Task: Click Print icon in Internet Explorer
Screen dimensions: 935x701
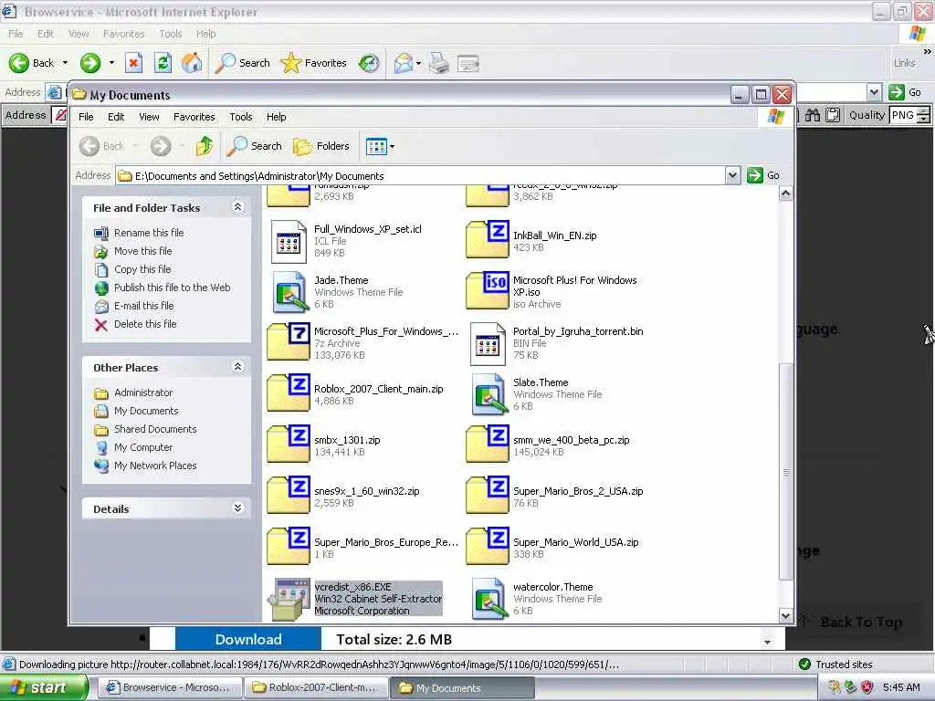Action: tap(439, 63)
